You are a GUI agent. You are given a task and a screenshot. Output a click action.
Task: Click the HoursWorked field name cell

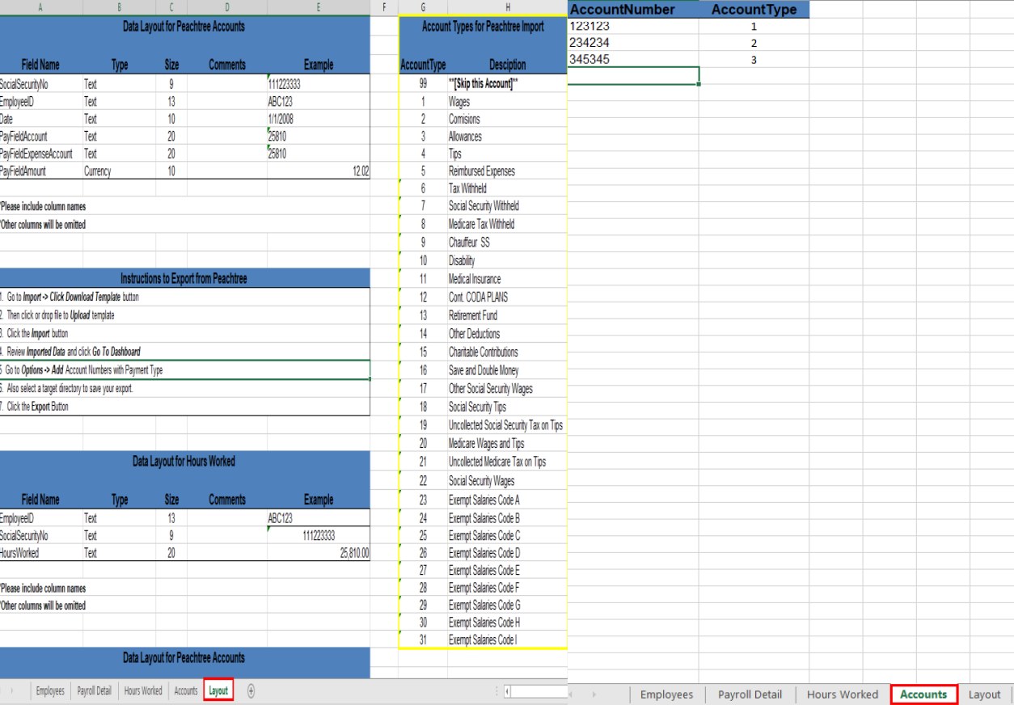[40, 554]
